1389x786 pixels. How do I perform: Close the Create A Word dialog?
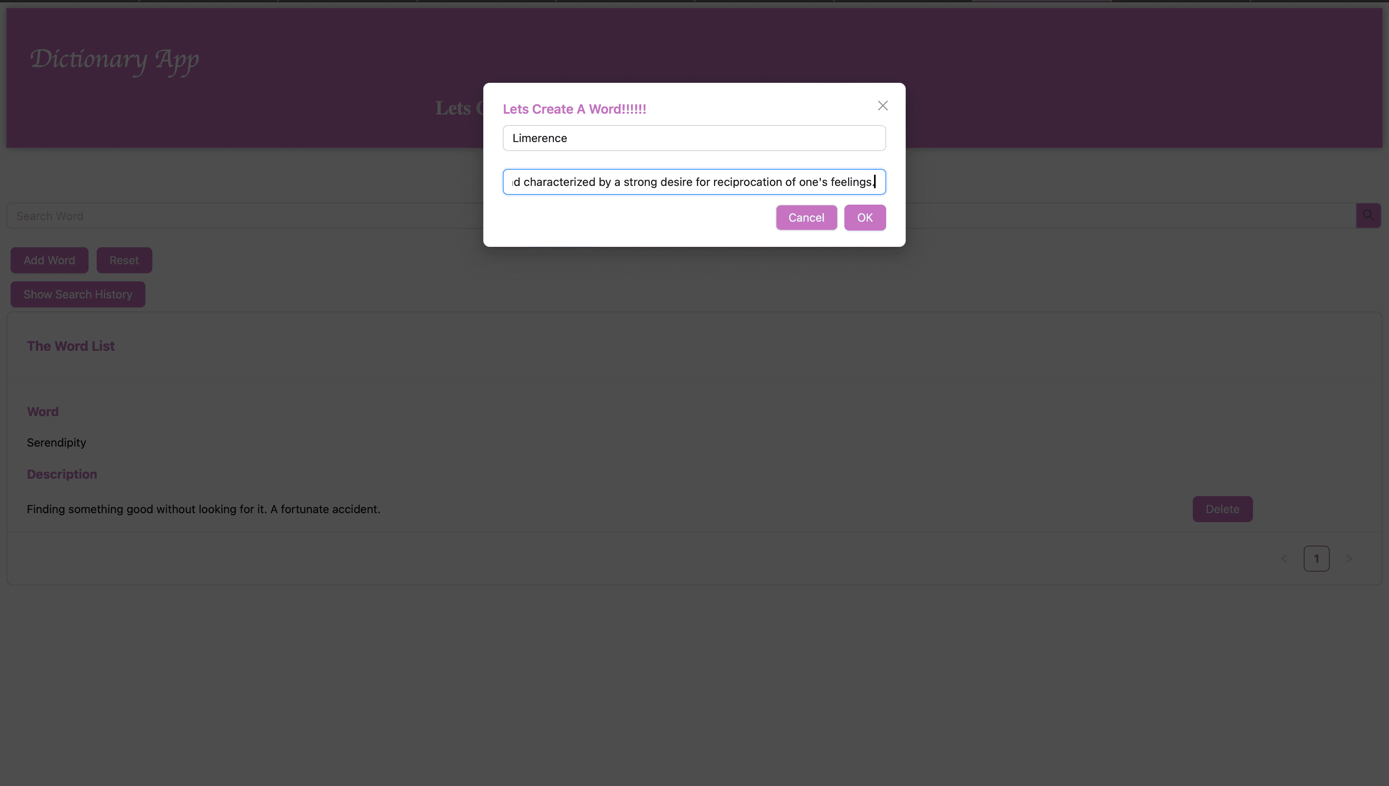click(x=883, y=106)
